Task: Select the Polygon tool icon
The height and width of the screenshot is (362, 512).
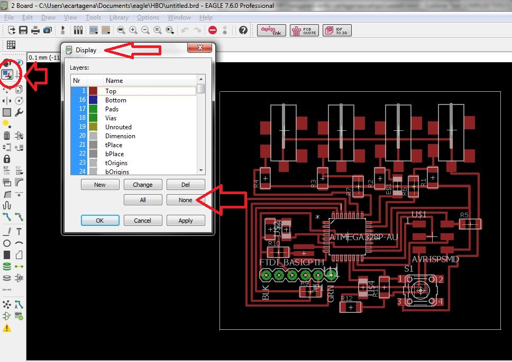Action: [x=19, y=255]
